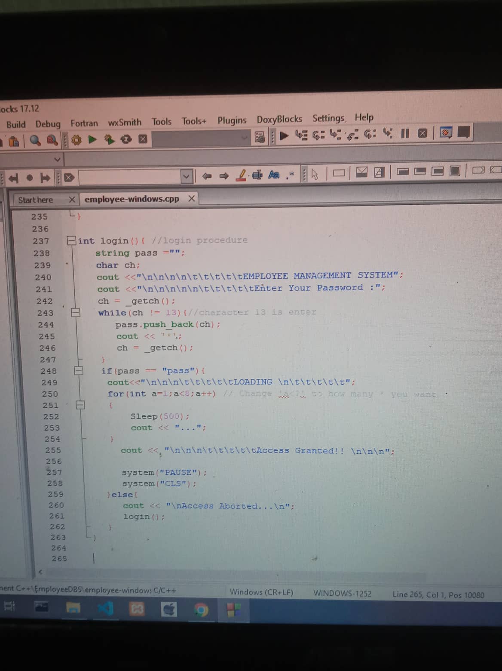Image resolution: width=502 pixels, height=671 pixels.
Task: Open the Tools+ menu
Action: point(194,121)
